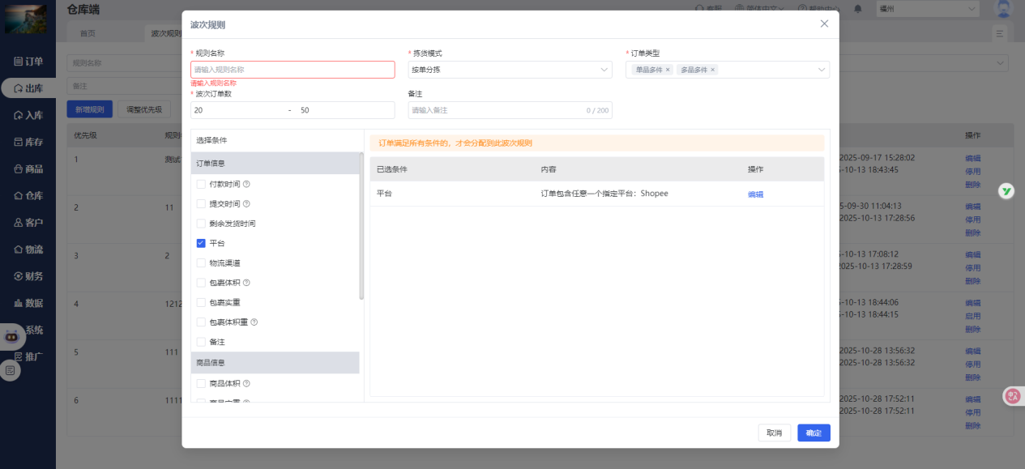The height and width of the screenshot is (469, 1025).
Task: Open the 库存 sidebar menu
Action: pyautogui.click(x=28, y=142)
